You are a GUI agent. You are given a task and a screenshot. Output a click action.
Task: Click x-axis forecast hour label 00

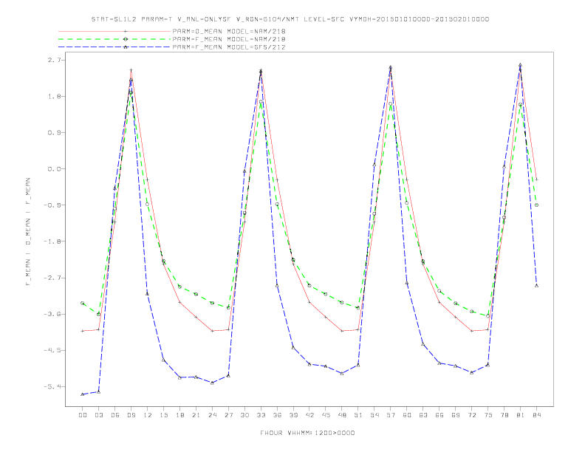click(83, 415)
